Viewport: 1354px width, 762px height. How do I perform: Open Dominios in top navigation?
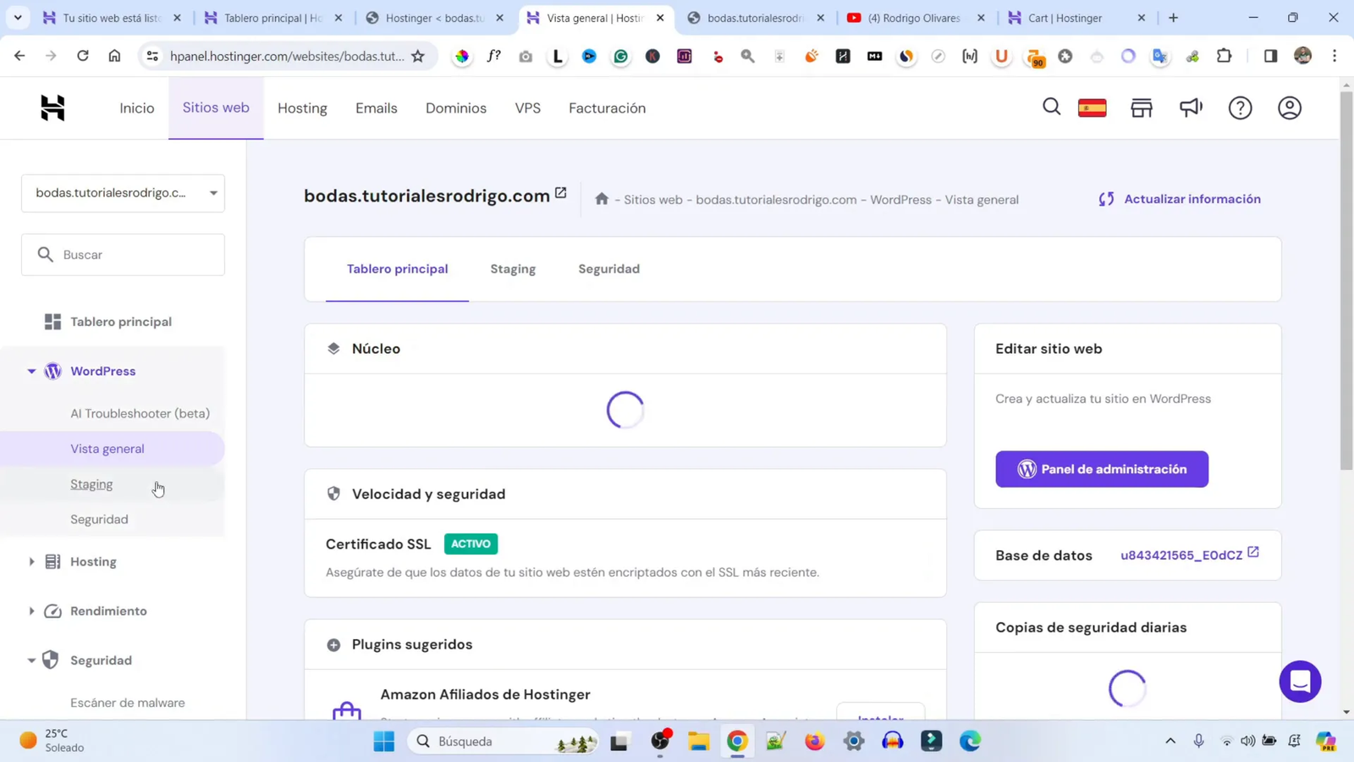click(456, 108)
